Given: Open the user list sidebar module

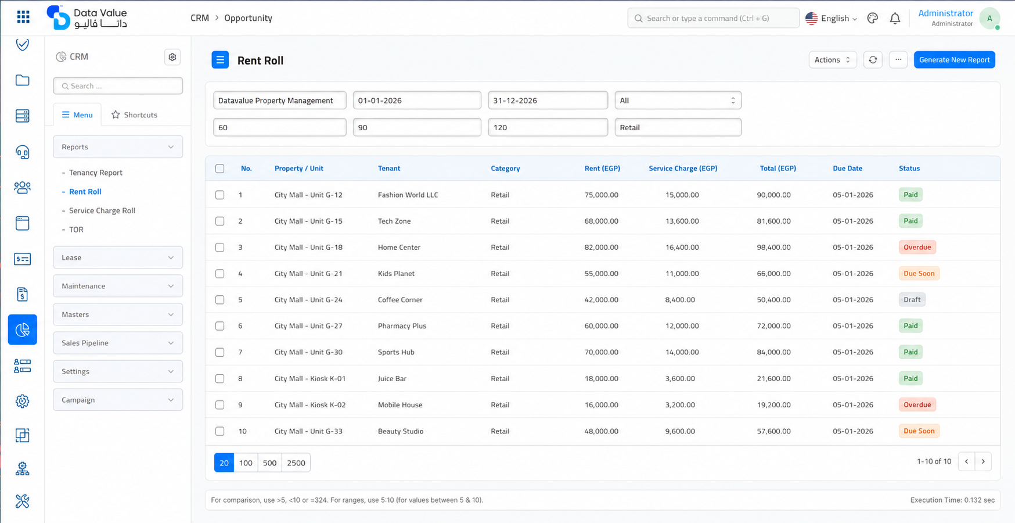Looking at the screenshot, I should pos(23,366).
